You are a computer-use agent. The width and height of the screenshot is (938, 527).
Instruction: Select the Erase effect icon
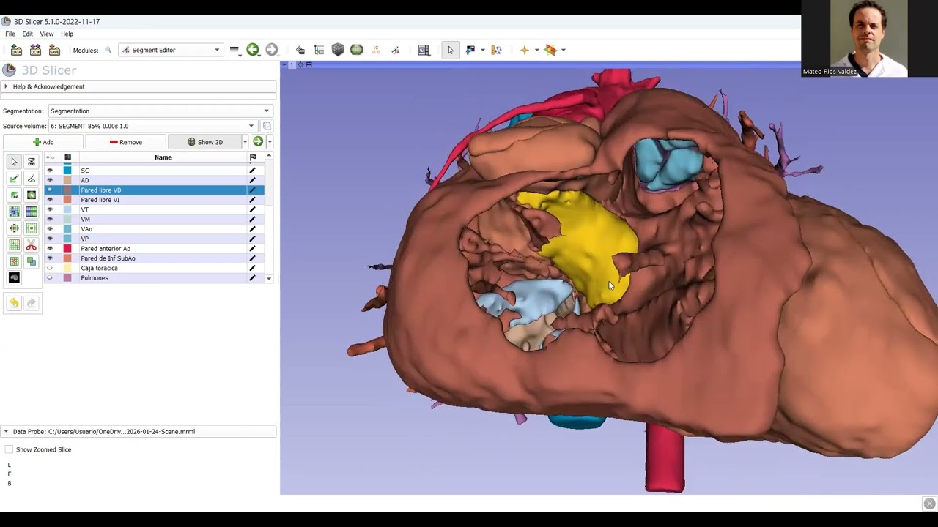tap(14, 195)
